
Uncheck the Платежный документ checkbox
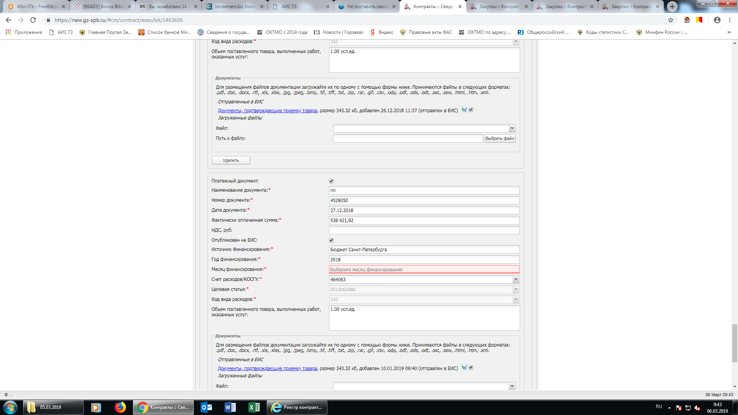pos(331,181)
